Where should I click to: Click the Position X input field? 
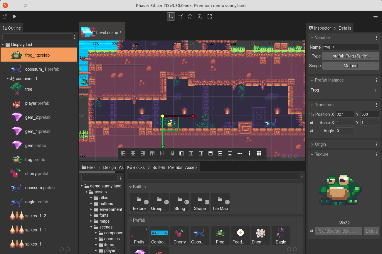coord(345,114)
